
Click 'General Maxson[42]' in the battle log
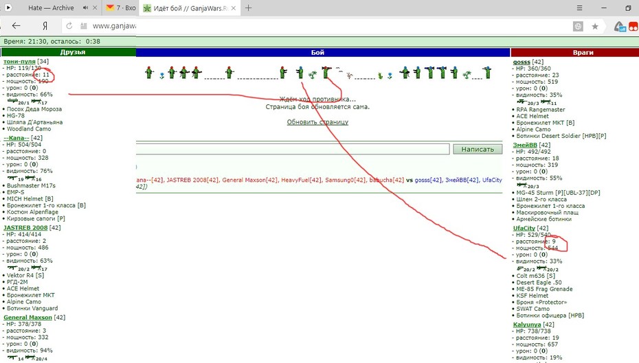(x=250, y=180)
